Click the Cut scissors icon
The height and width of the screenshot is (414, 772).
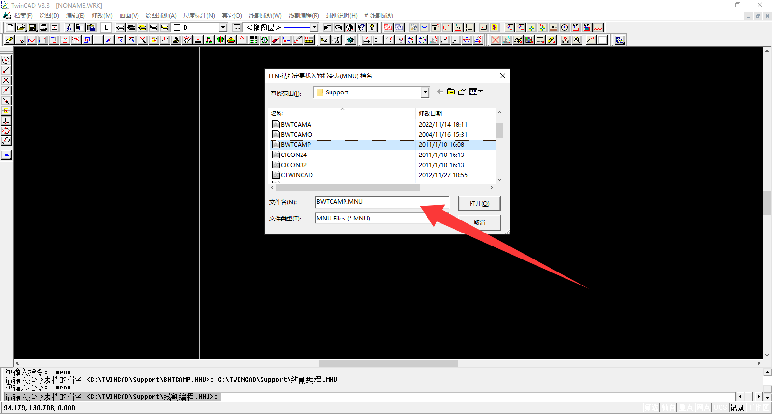point(69,27)
